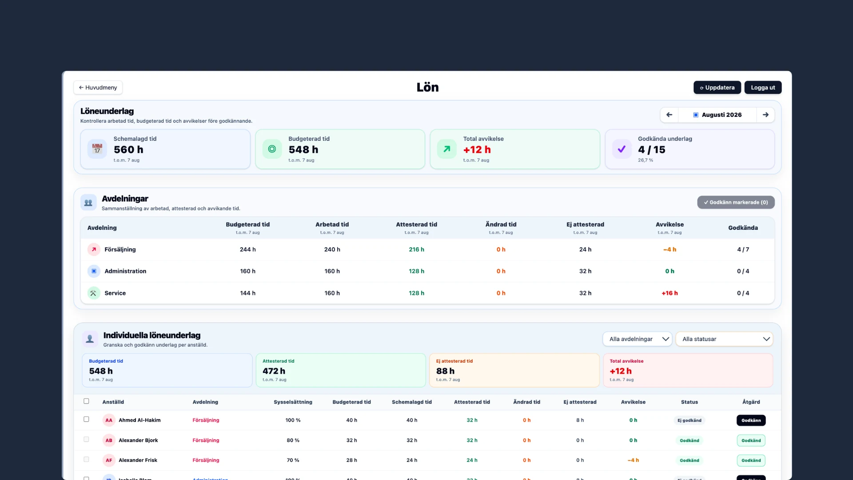
Task: Click the AB avatar for Alexander Bjork
Action: click(109, 440)
